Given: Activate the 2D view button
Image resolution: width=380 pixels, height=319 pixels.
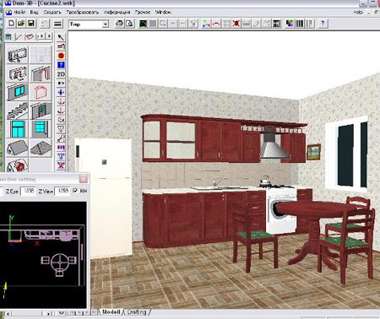Looking at the screenshot, I should pos(61,74).
